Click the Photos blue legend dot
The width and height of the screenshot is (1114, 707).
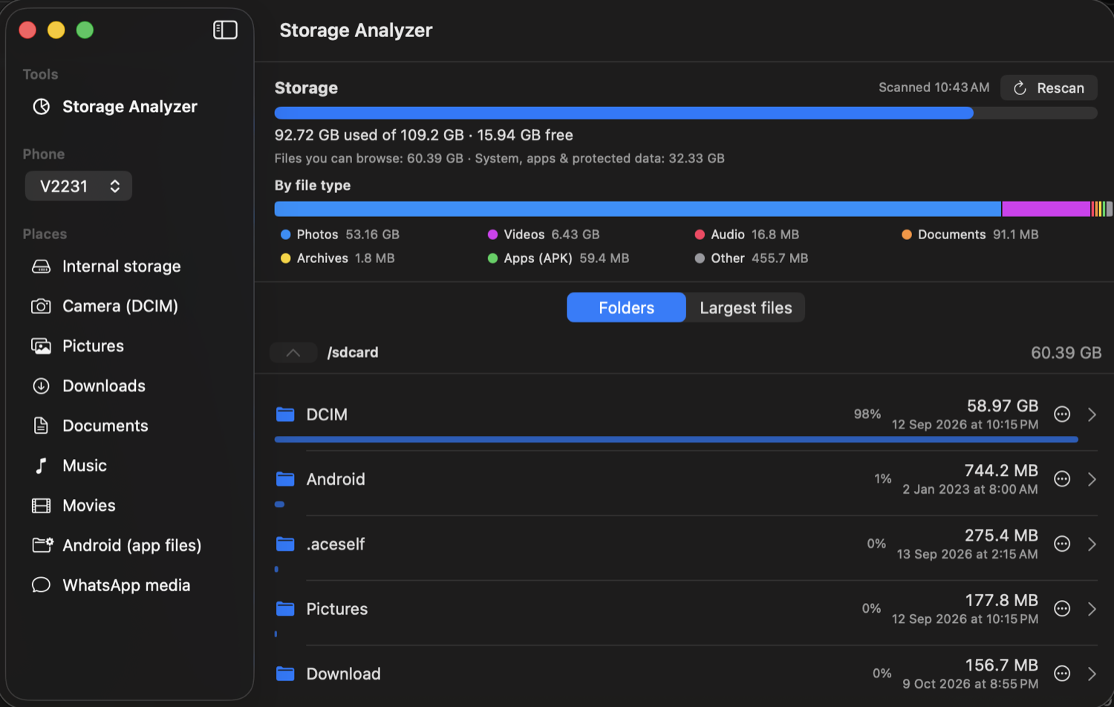click(x=285, y=235)
